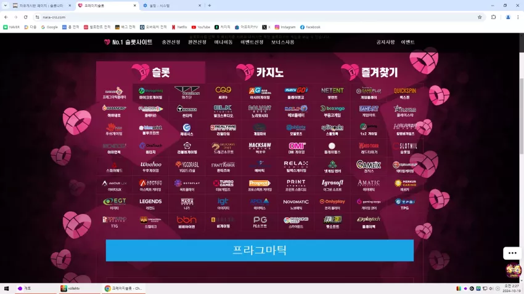Open a new browser tab

[210, 6]
